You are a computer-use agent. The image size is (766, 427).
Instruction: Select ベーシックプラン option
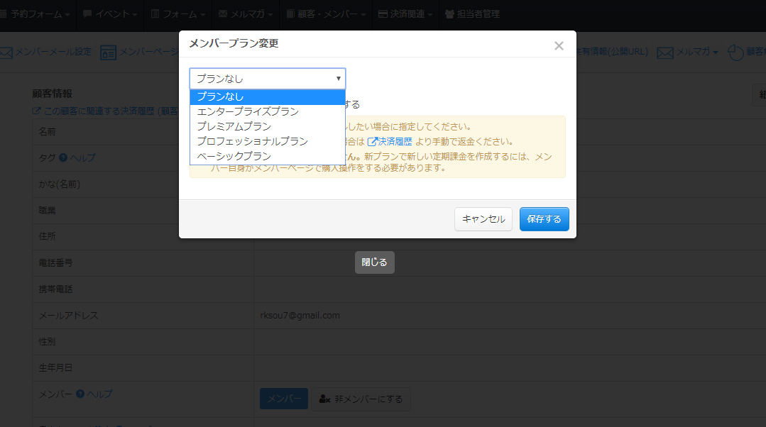tap(234, 156)
